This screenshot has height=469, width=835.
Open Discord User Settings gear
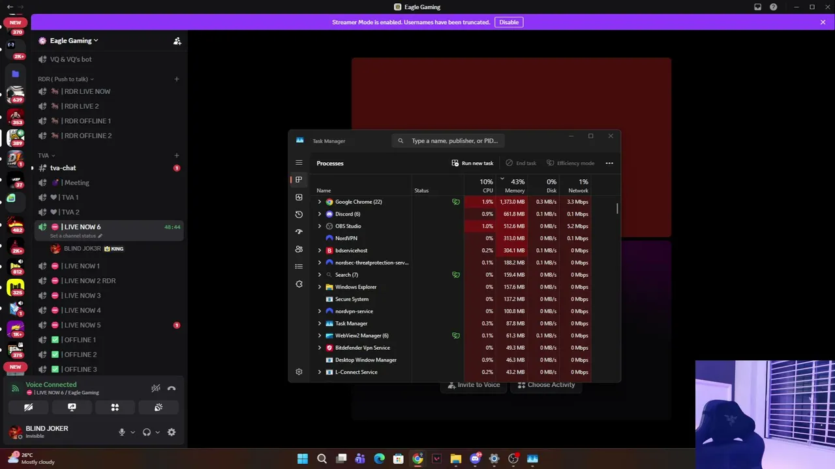172,432
